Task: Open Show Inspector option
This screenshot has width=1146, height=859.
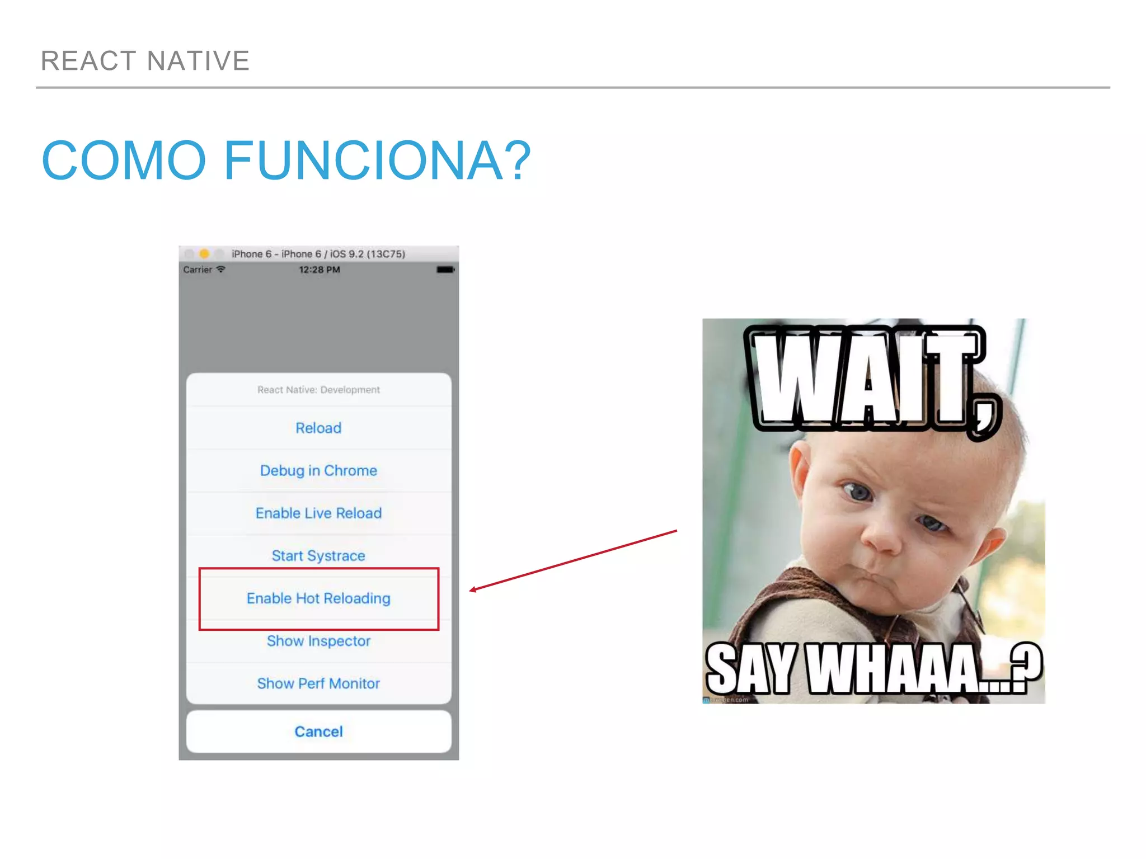Action: point(318,641)
